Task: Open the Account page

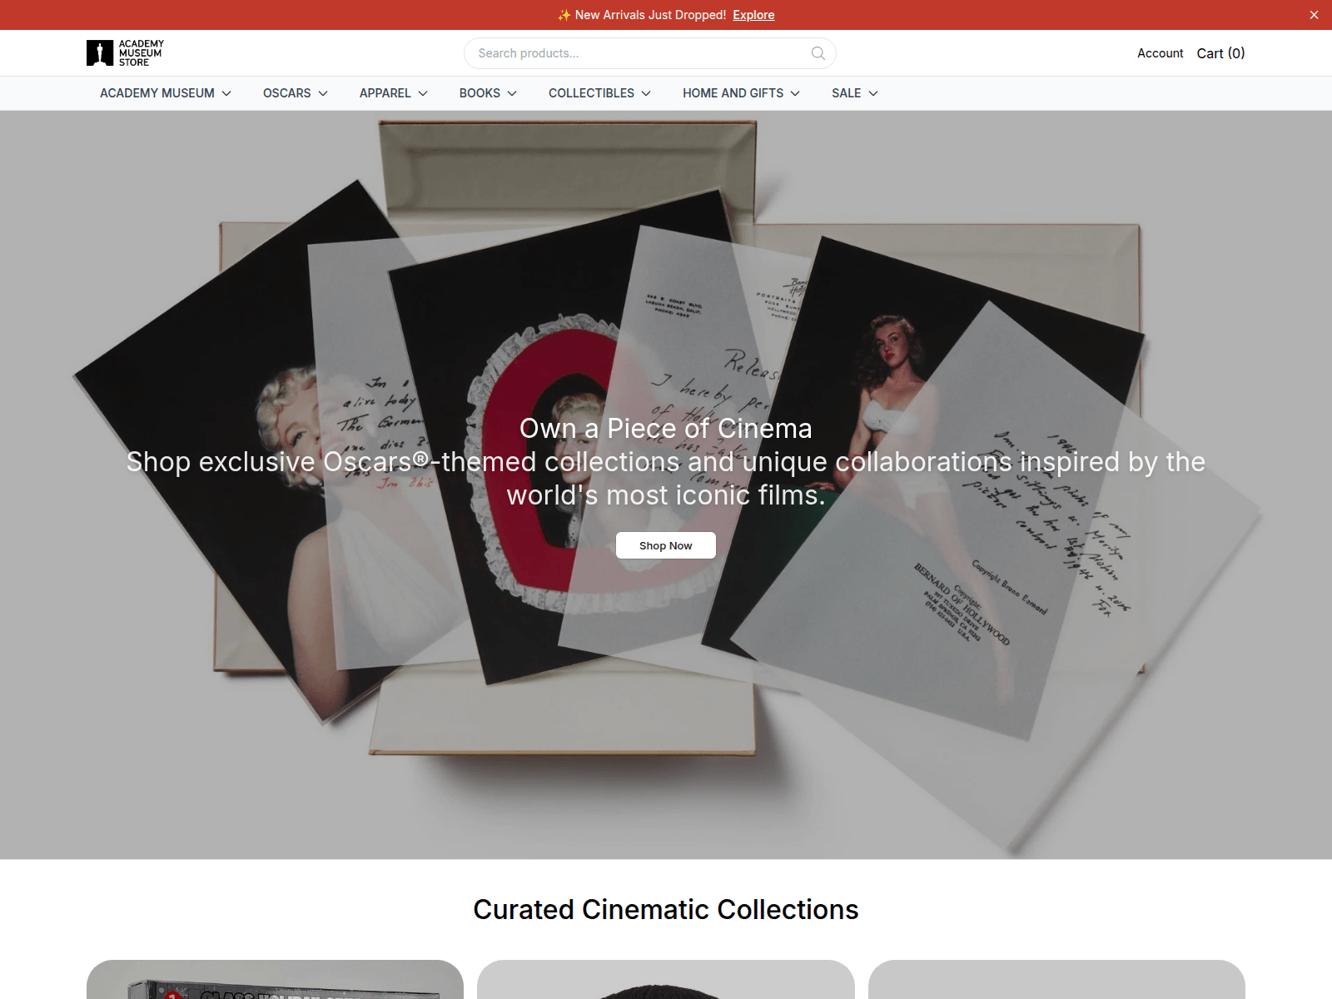Action: [1160, 53]
